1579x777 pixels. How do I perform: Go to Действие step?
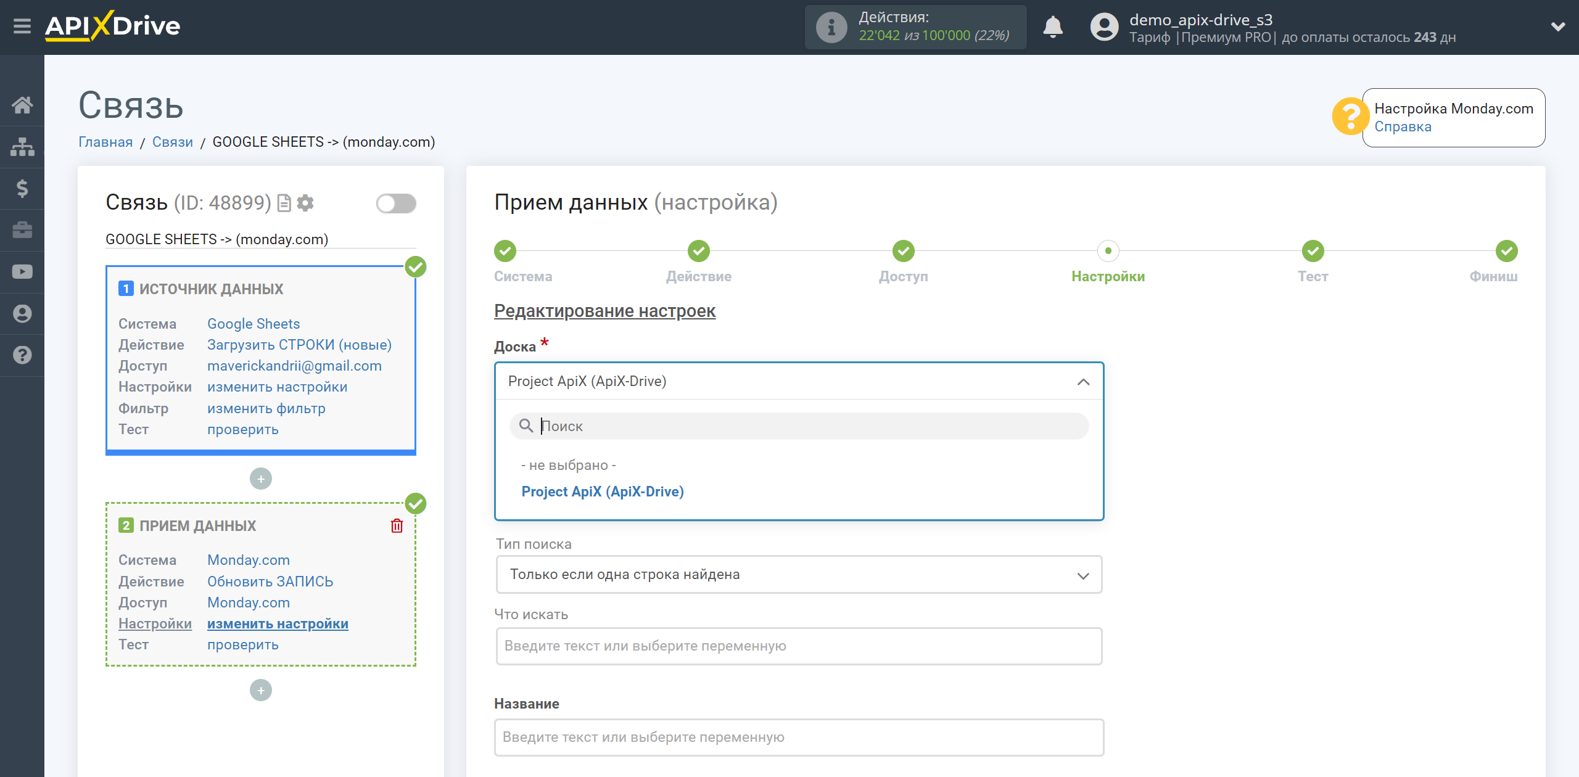[699, 251]
